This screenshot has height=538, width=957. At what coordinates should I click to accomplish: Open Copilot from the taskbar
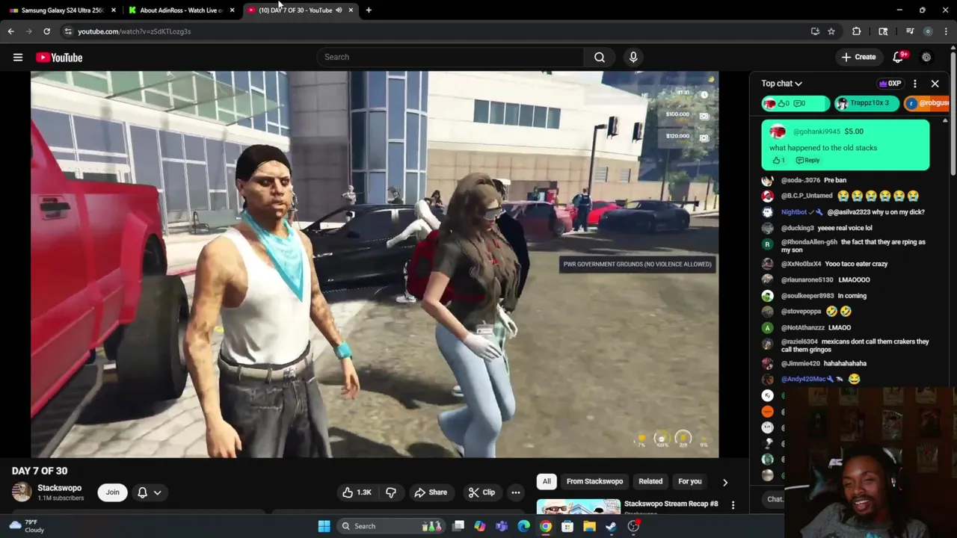pos(480,526)
